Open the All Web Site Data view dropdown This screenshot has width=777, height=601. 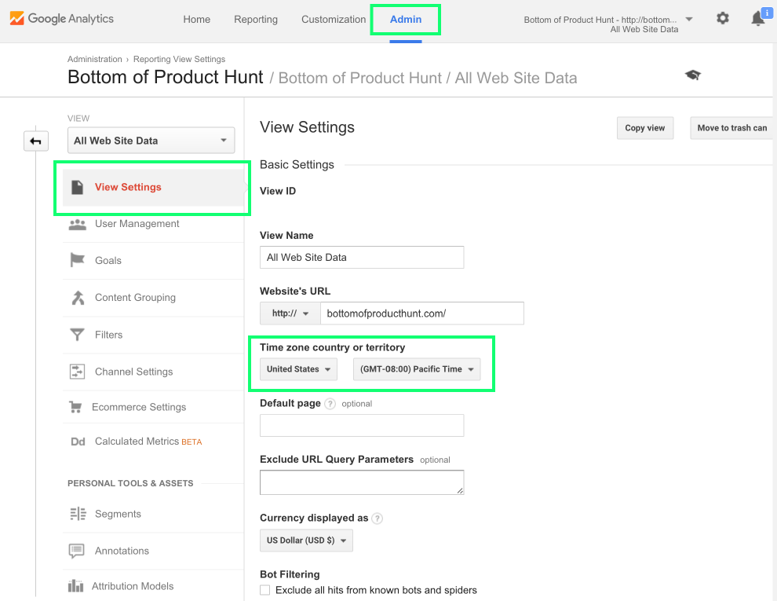coord(151,141)
